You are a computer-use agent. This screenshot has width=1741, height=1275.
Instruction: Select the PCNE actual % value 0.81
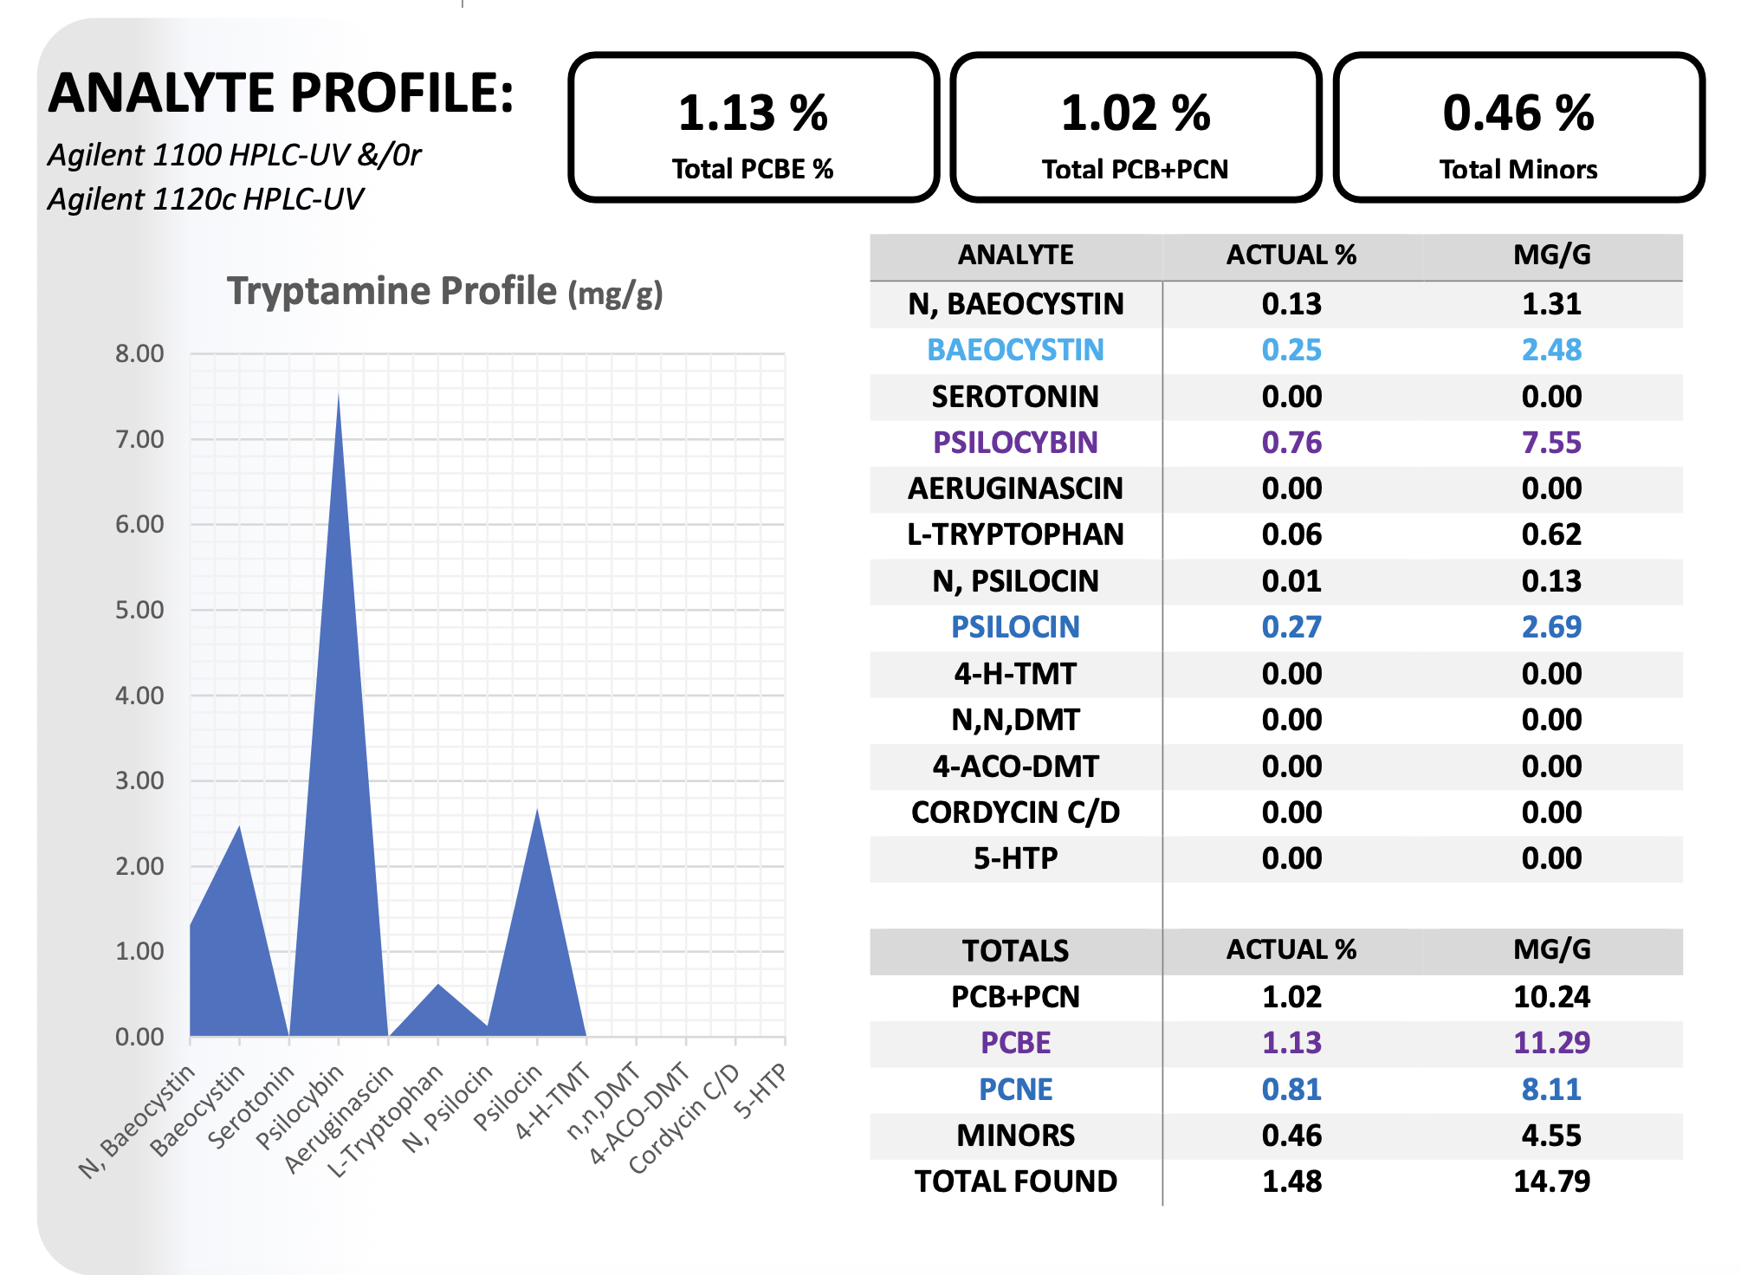pyautogui.click(x=1291, y=1090)
